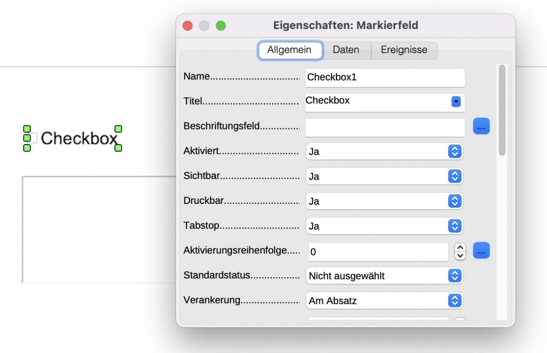Open the Beschriftungsfeld browse dialog
The height and width of the screenshot is (353, 547).
481,126
